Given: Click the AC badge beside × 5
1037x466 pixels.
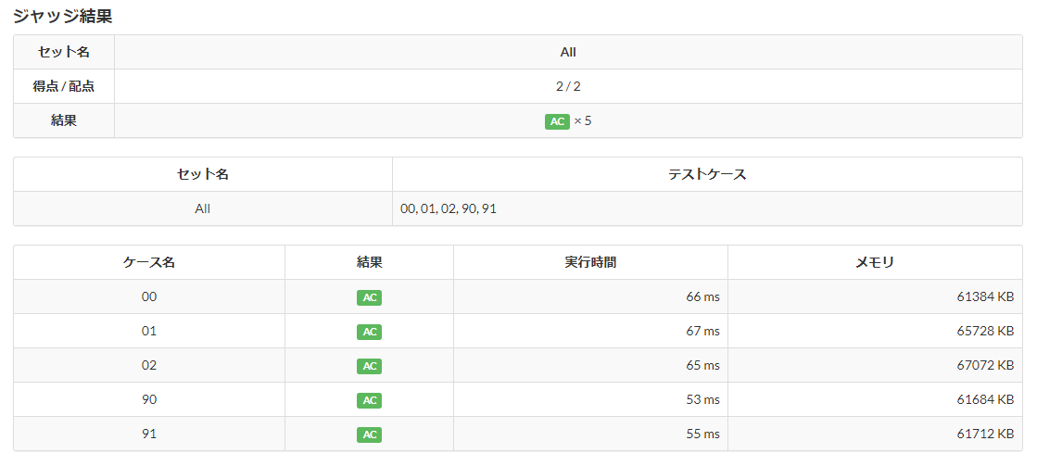Looking at the screenshot, I should coord(557,121).
